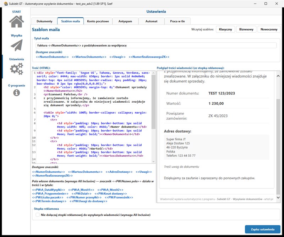Click the 1 230,00 value in preview
The height and width of the screenshot is (237, 284).
click(216, 103)
